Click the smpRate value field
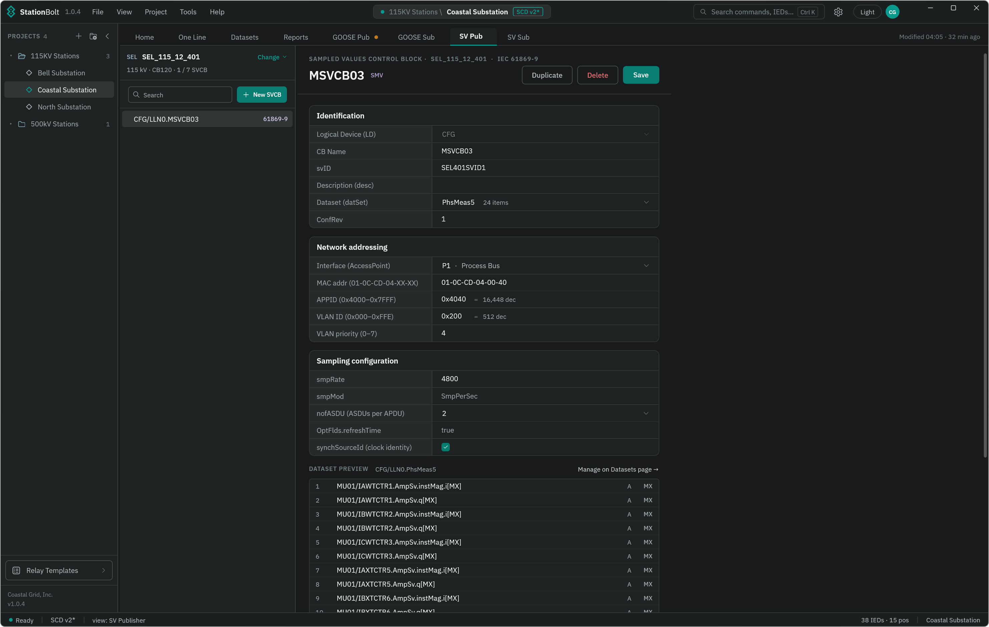This screenshot has width=989, height=627. 546,379
